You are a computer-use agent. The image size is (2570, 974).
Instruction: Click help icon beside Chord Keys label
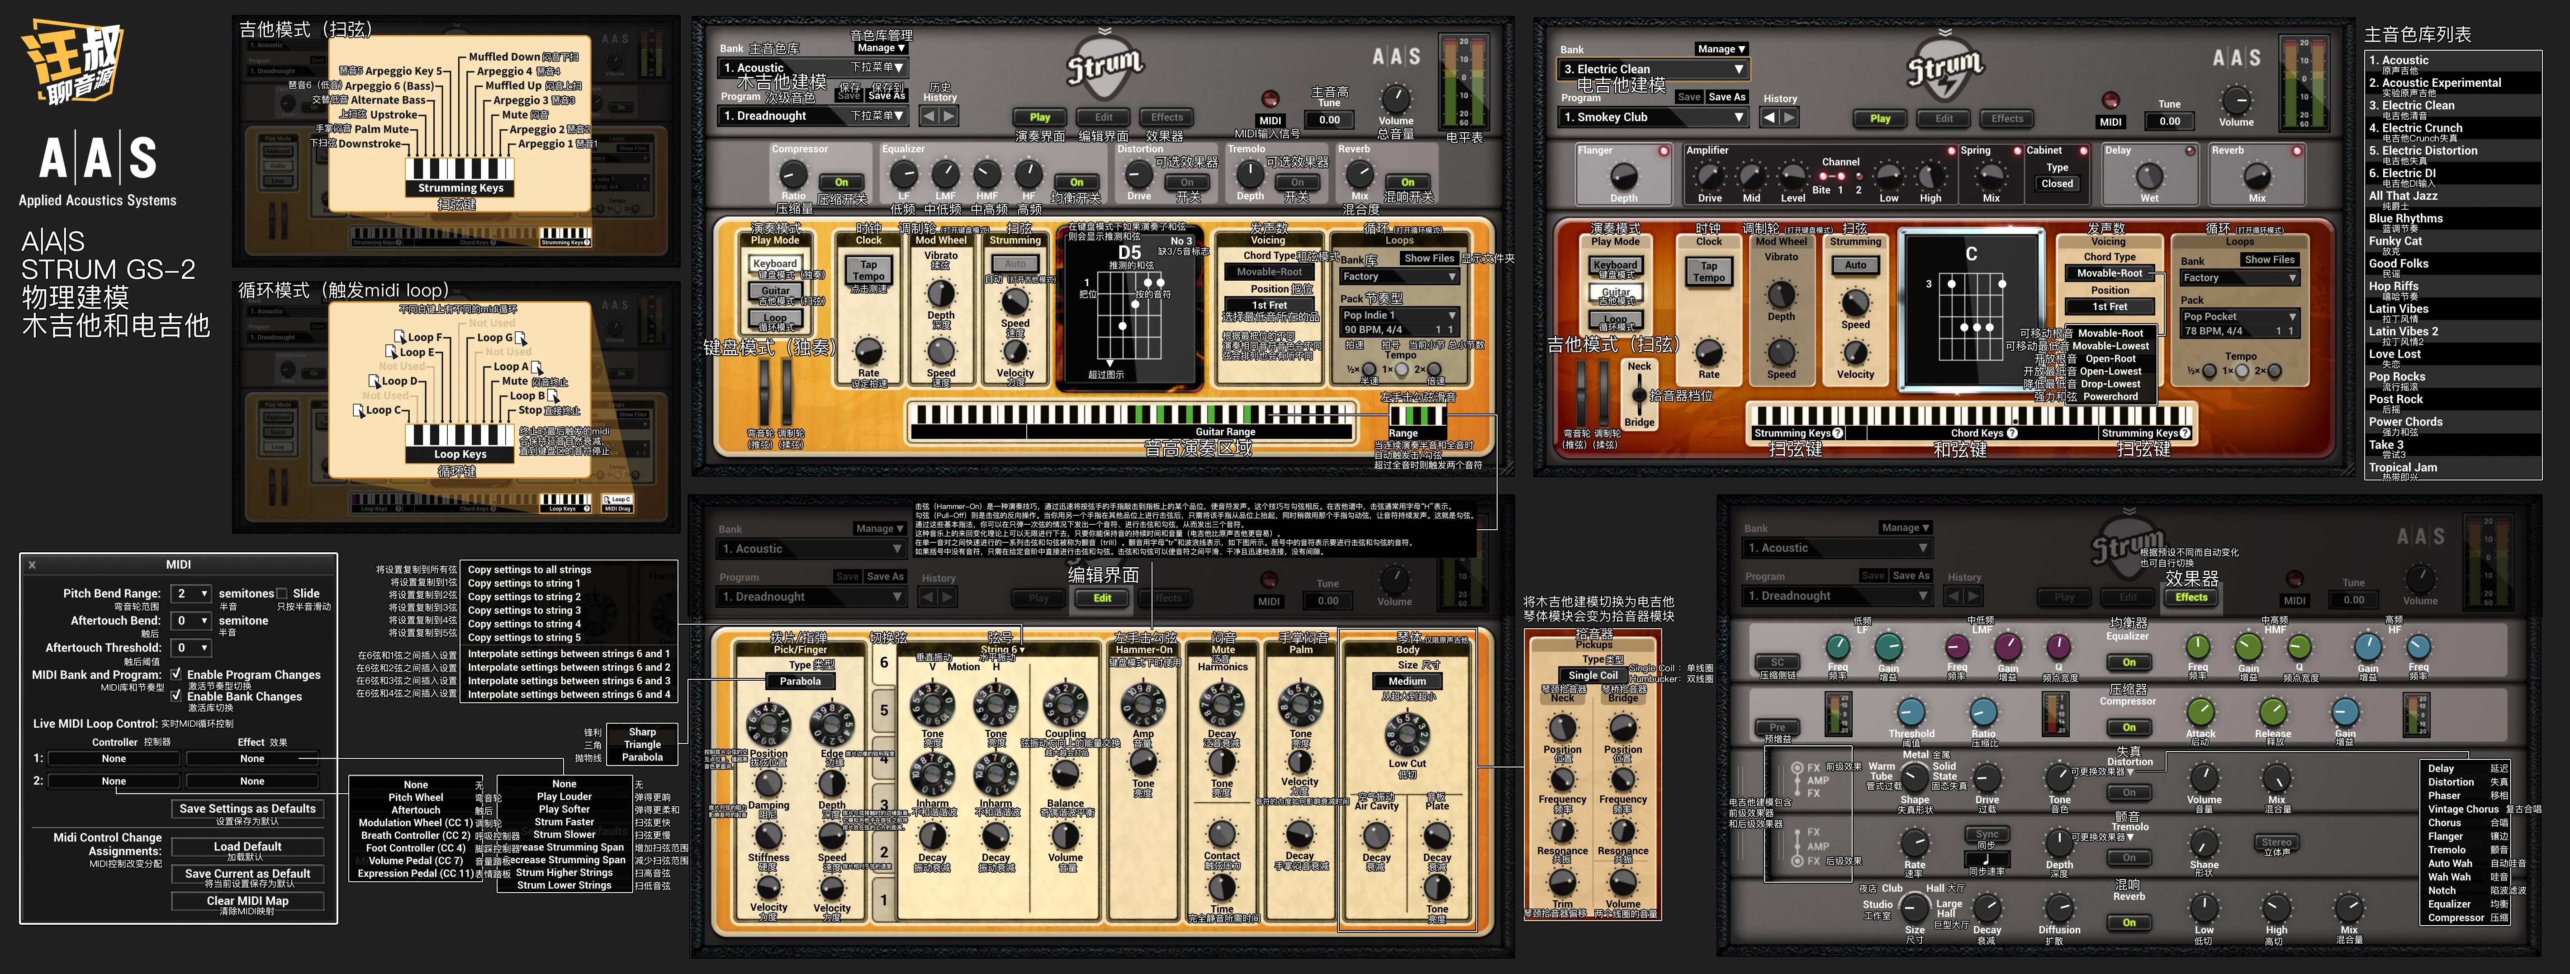pos(2012,433)
